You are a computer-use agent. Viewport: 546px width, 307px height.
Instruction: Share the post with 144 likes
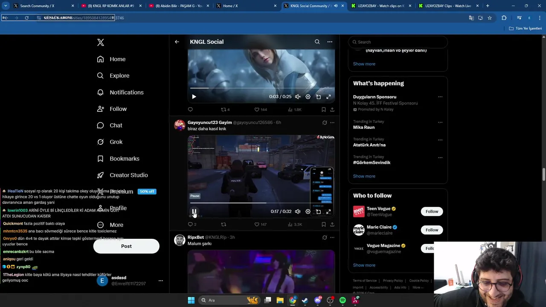[x=332, y=110]
